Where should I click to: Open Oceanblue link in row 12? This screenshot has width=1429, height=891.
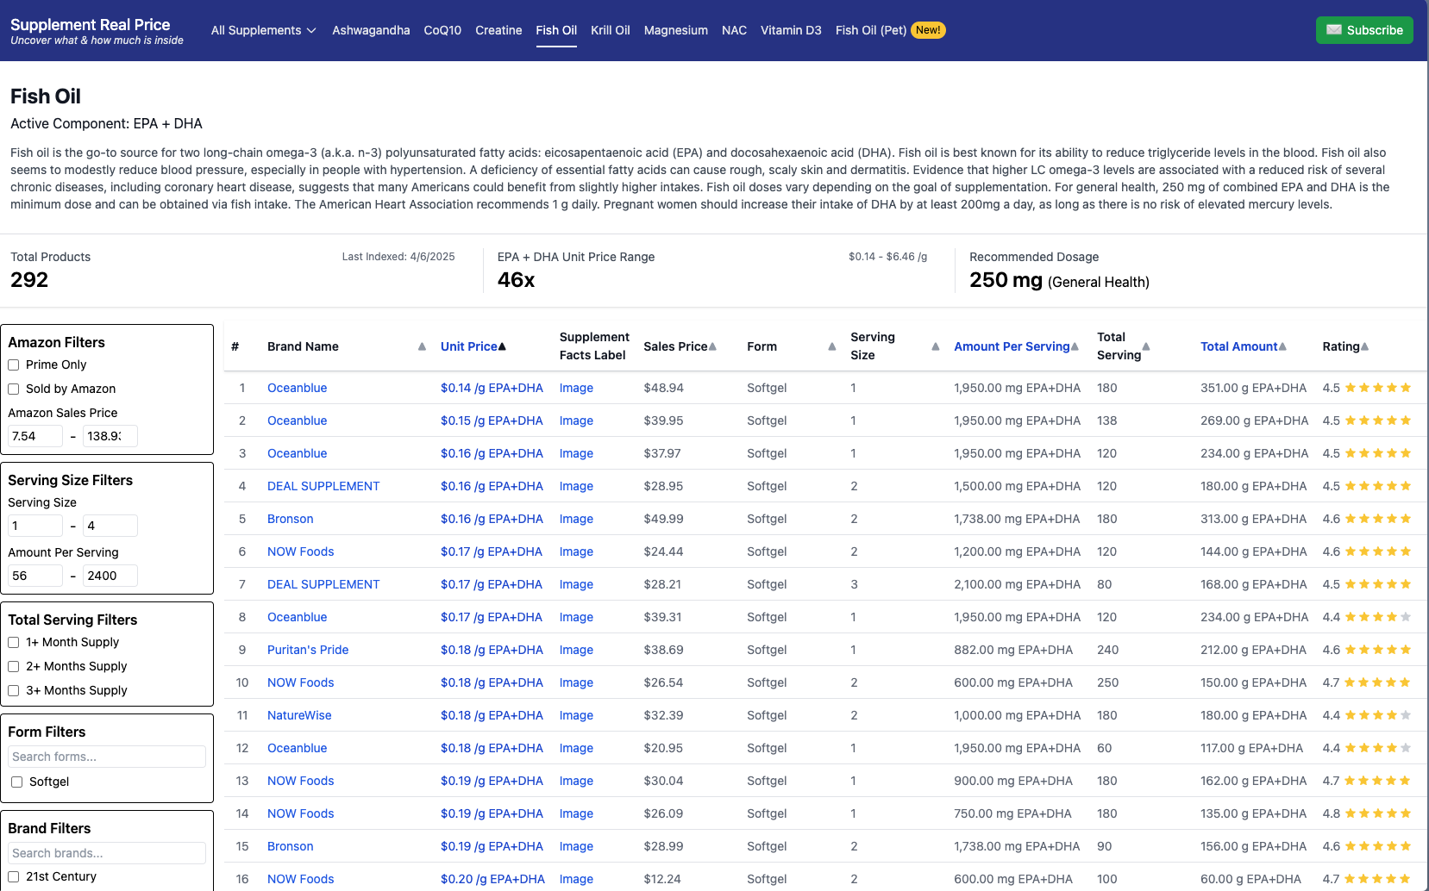coord(297,748)
